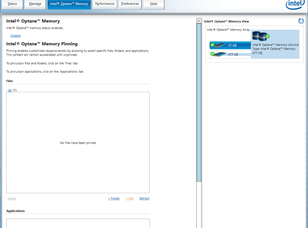This screenshot has height=228, width=308.
Task: Click the 'memory status: enabled' text
Action: (35, 28)
